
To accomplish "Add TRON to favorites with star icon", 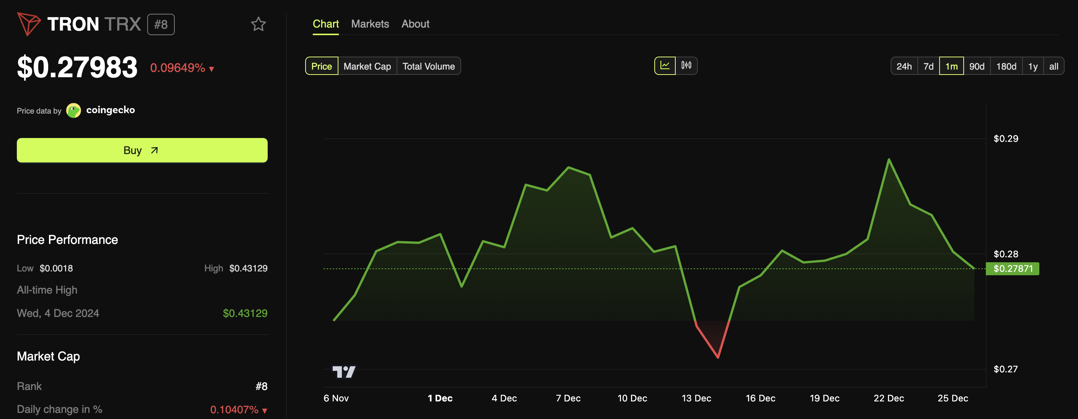I will (x=258, y=24).
